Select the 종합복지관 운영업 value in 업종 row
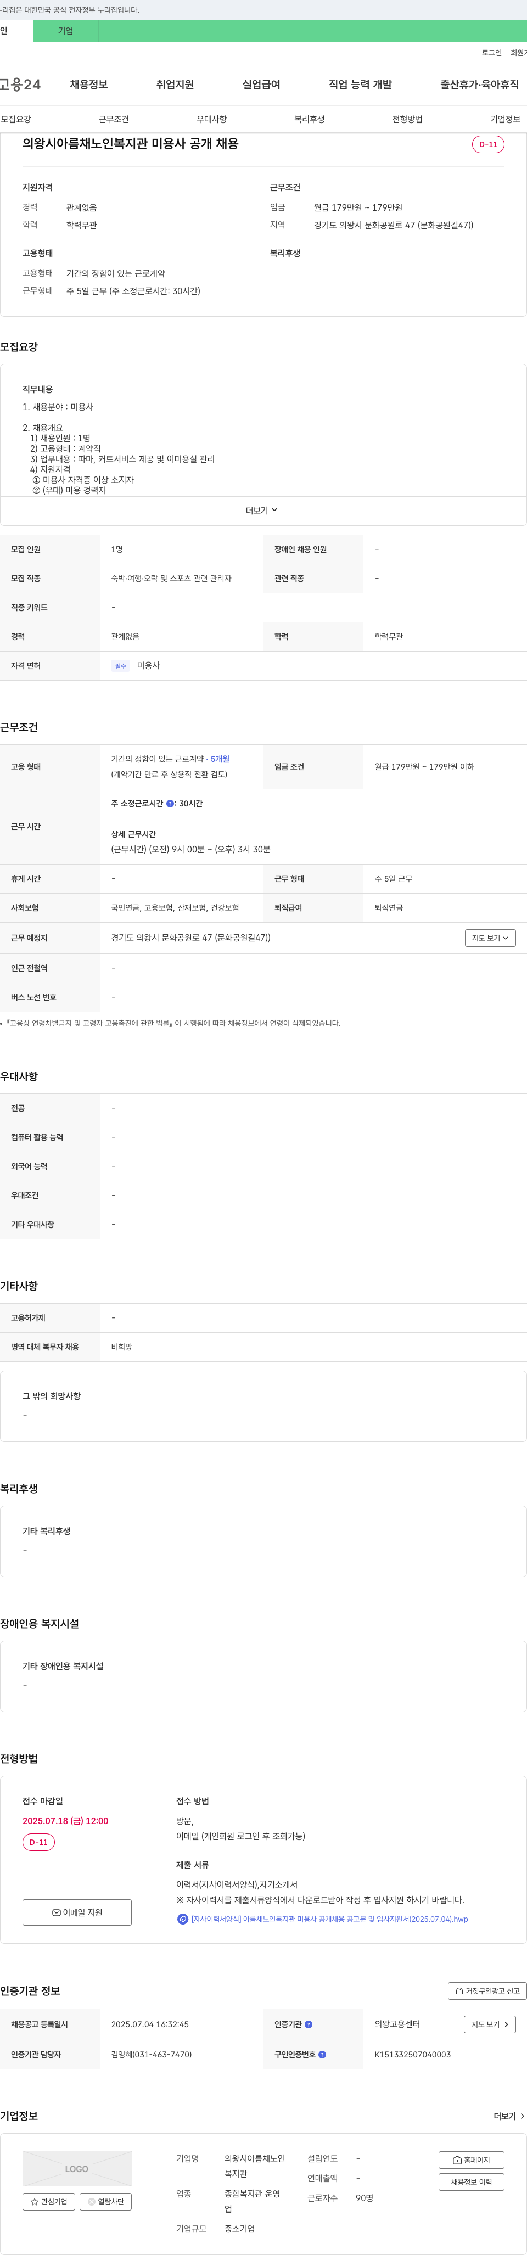This screenshot has width=527, height=2255. [253, 2202]
